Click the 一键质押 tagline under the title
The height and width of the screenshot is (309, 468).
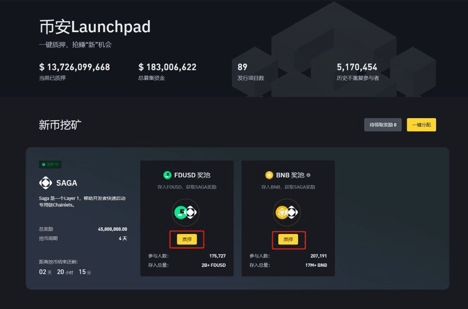point(75,45)
